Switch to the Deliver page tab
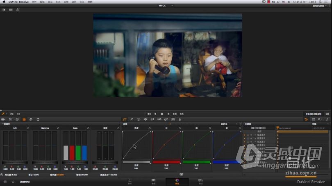The width and height of the screenshot is (332, 186). [x=200, y=182]
